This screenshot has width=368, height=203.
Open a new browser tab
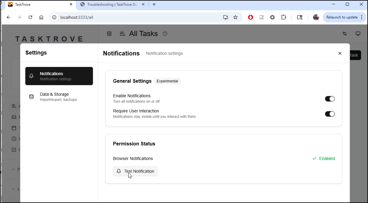pos(154,5)
